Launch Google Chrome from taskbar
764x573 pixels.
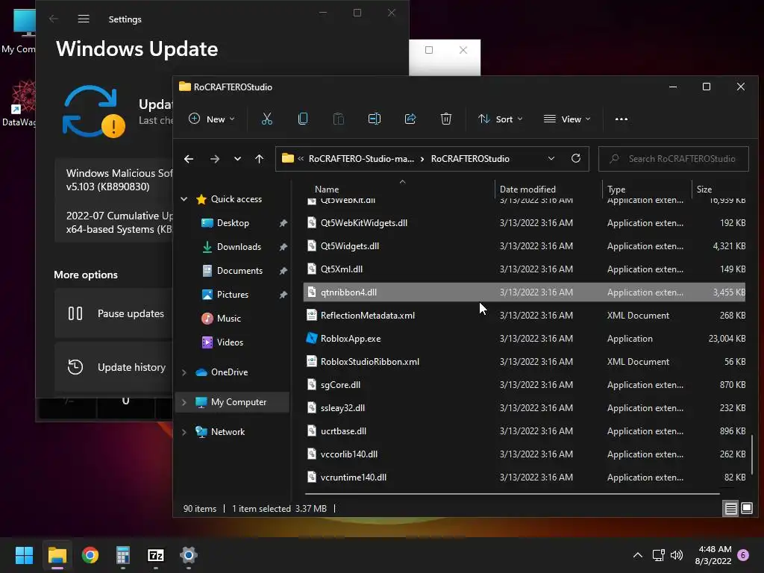[x=90, y=555]
